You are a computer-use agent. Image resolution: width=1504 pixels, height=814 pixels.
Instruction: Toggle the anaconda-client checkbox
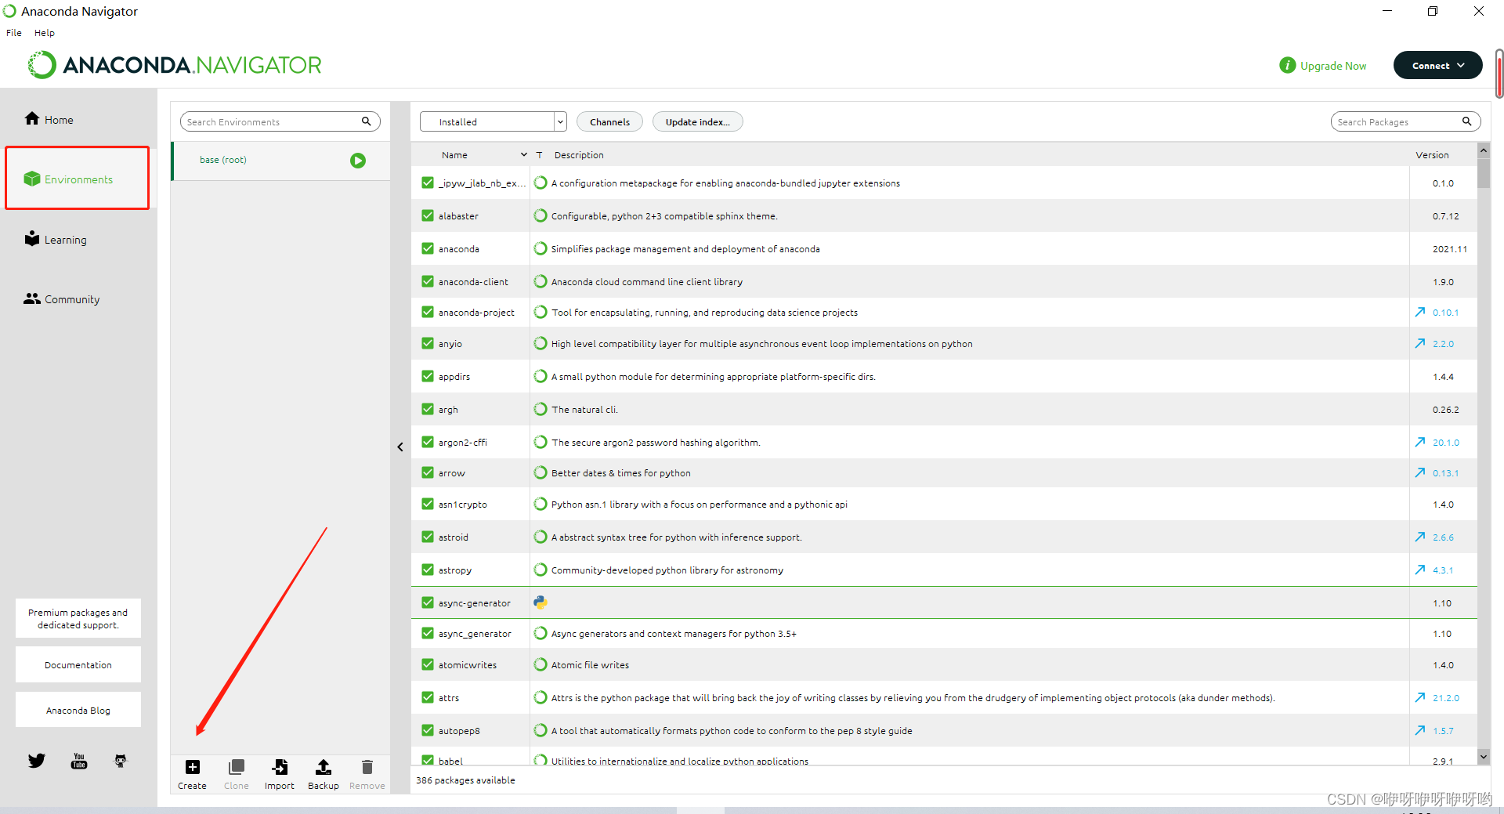coord(428,281)
